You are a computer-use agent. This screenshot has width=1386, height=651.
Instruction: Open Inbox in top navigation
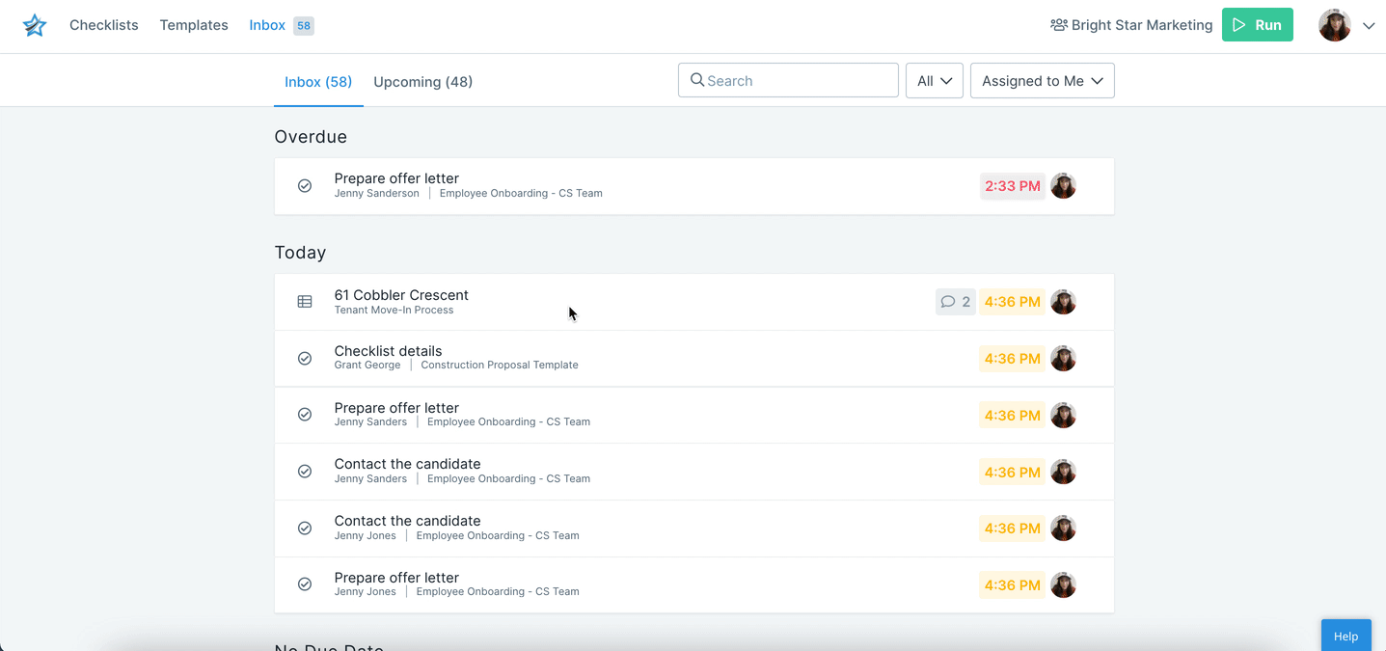coord(267,25)
